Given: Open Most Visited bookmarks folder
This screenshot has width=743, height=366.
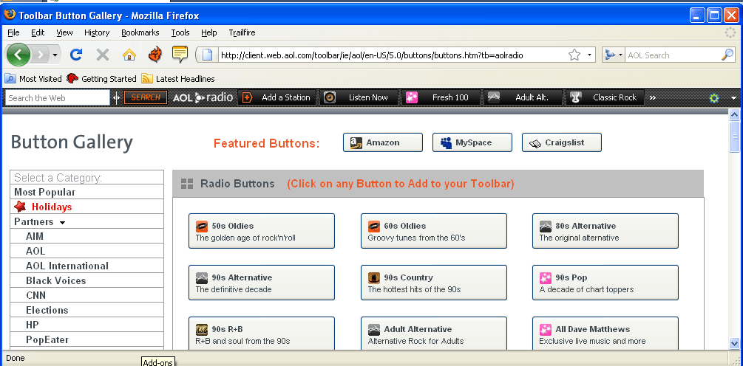Looking at the screenshot, I should pyautogui.click(x=33, y=79).
